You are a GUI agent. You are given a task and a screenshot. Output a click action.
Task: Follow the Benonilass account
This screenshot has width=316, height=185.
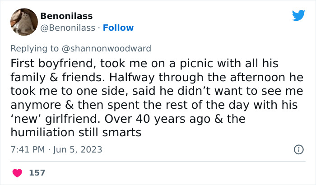[x=118, y=28]
